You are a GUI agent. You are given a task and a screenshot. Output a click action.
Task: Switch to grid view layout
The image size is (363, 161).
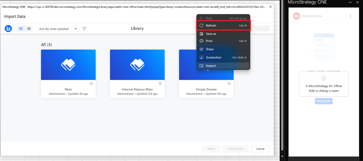point(21,29)
